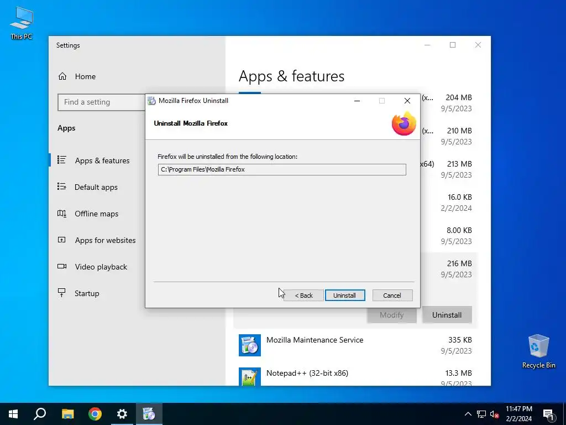Click the Apps & features list icon
Screen dimensions: 566x425
(x=62, y=160)
